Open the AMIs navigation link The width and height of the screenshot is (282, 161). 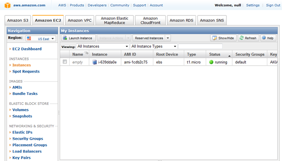click(17, 88)
